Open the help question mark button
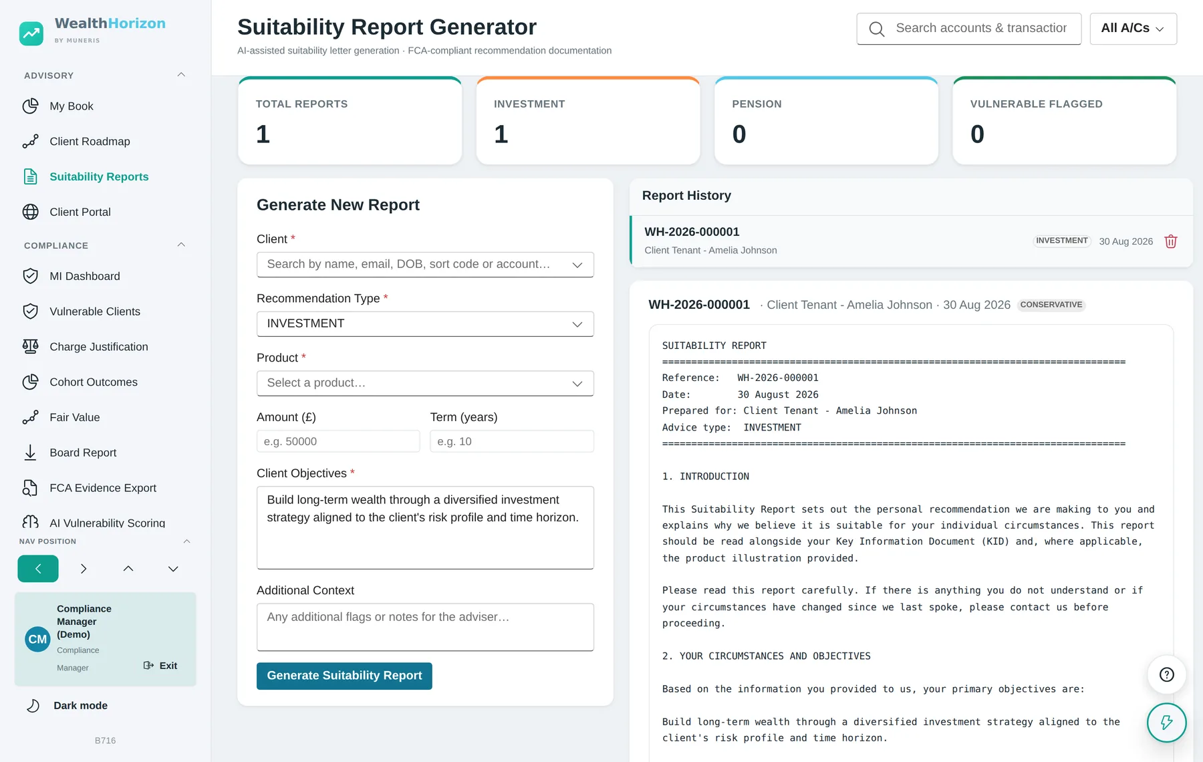 coord(1166,674)
